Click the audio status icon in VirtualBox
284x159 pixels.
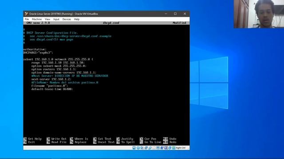142,148
